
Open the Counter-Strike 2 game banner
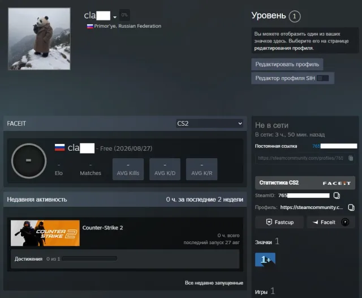[x=45, y=233]
